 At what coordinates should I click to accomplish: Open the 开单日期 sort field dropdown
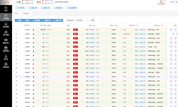(82, 20)
